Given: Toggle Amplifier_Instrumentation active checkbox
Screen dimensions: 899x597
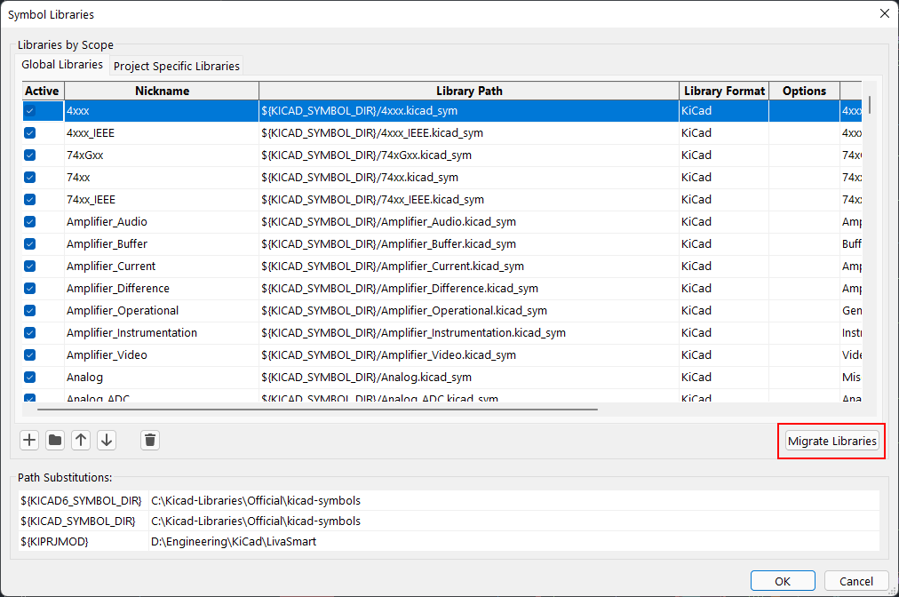Looking at the screenshot, I should coord(30,332).
